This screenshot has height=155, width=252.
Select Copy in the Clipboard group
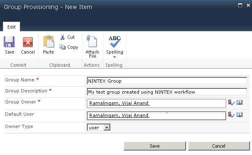click(69, 47)
